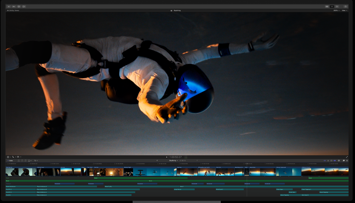Click the timeline history back arrow
Screen dimensions: 355x203
(x=157, y=161)
